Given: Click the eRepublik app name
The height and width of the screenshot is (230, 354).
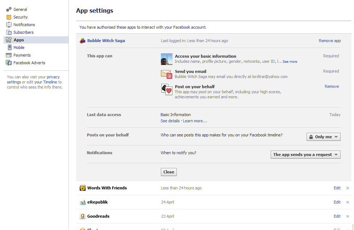Looking at the screenshot, I should click(97, 202).
